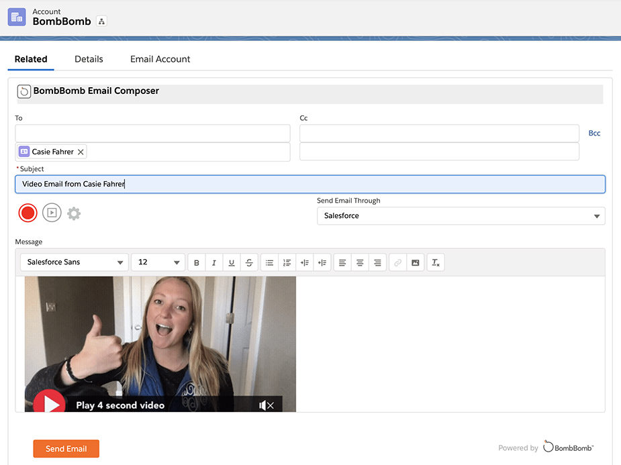621x465 pixels.
Task: Show the Bcc field
Action: 594,133
